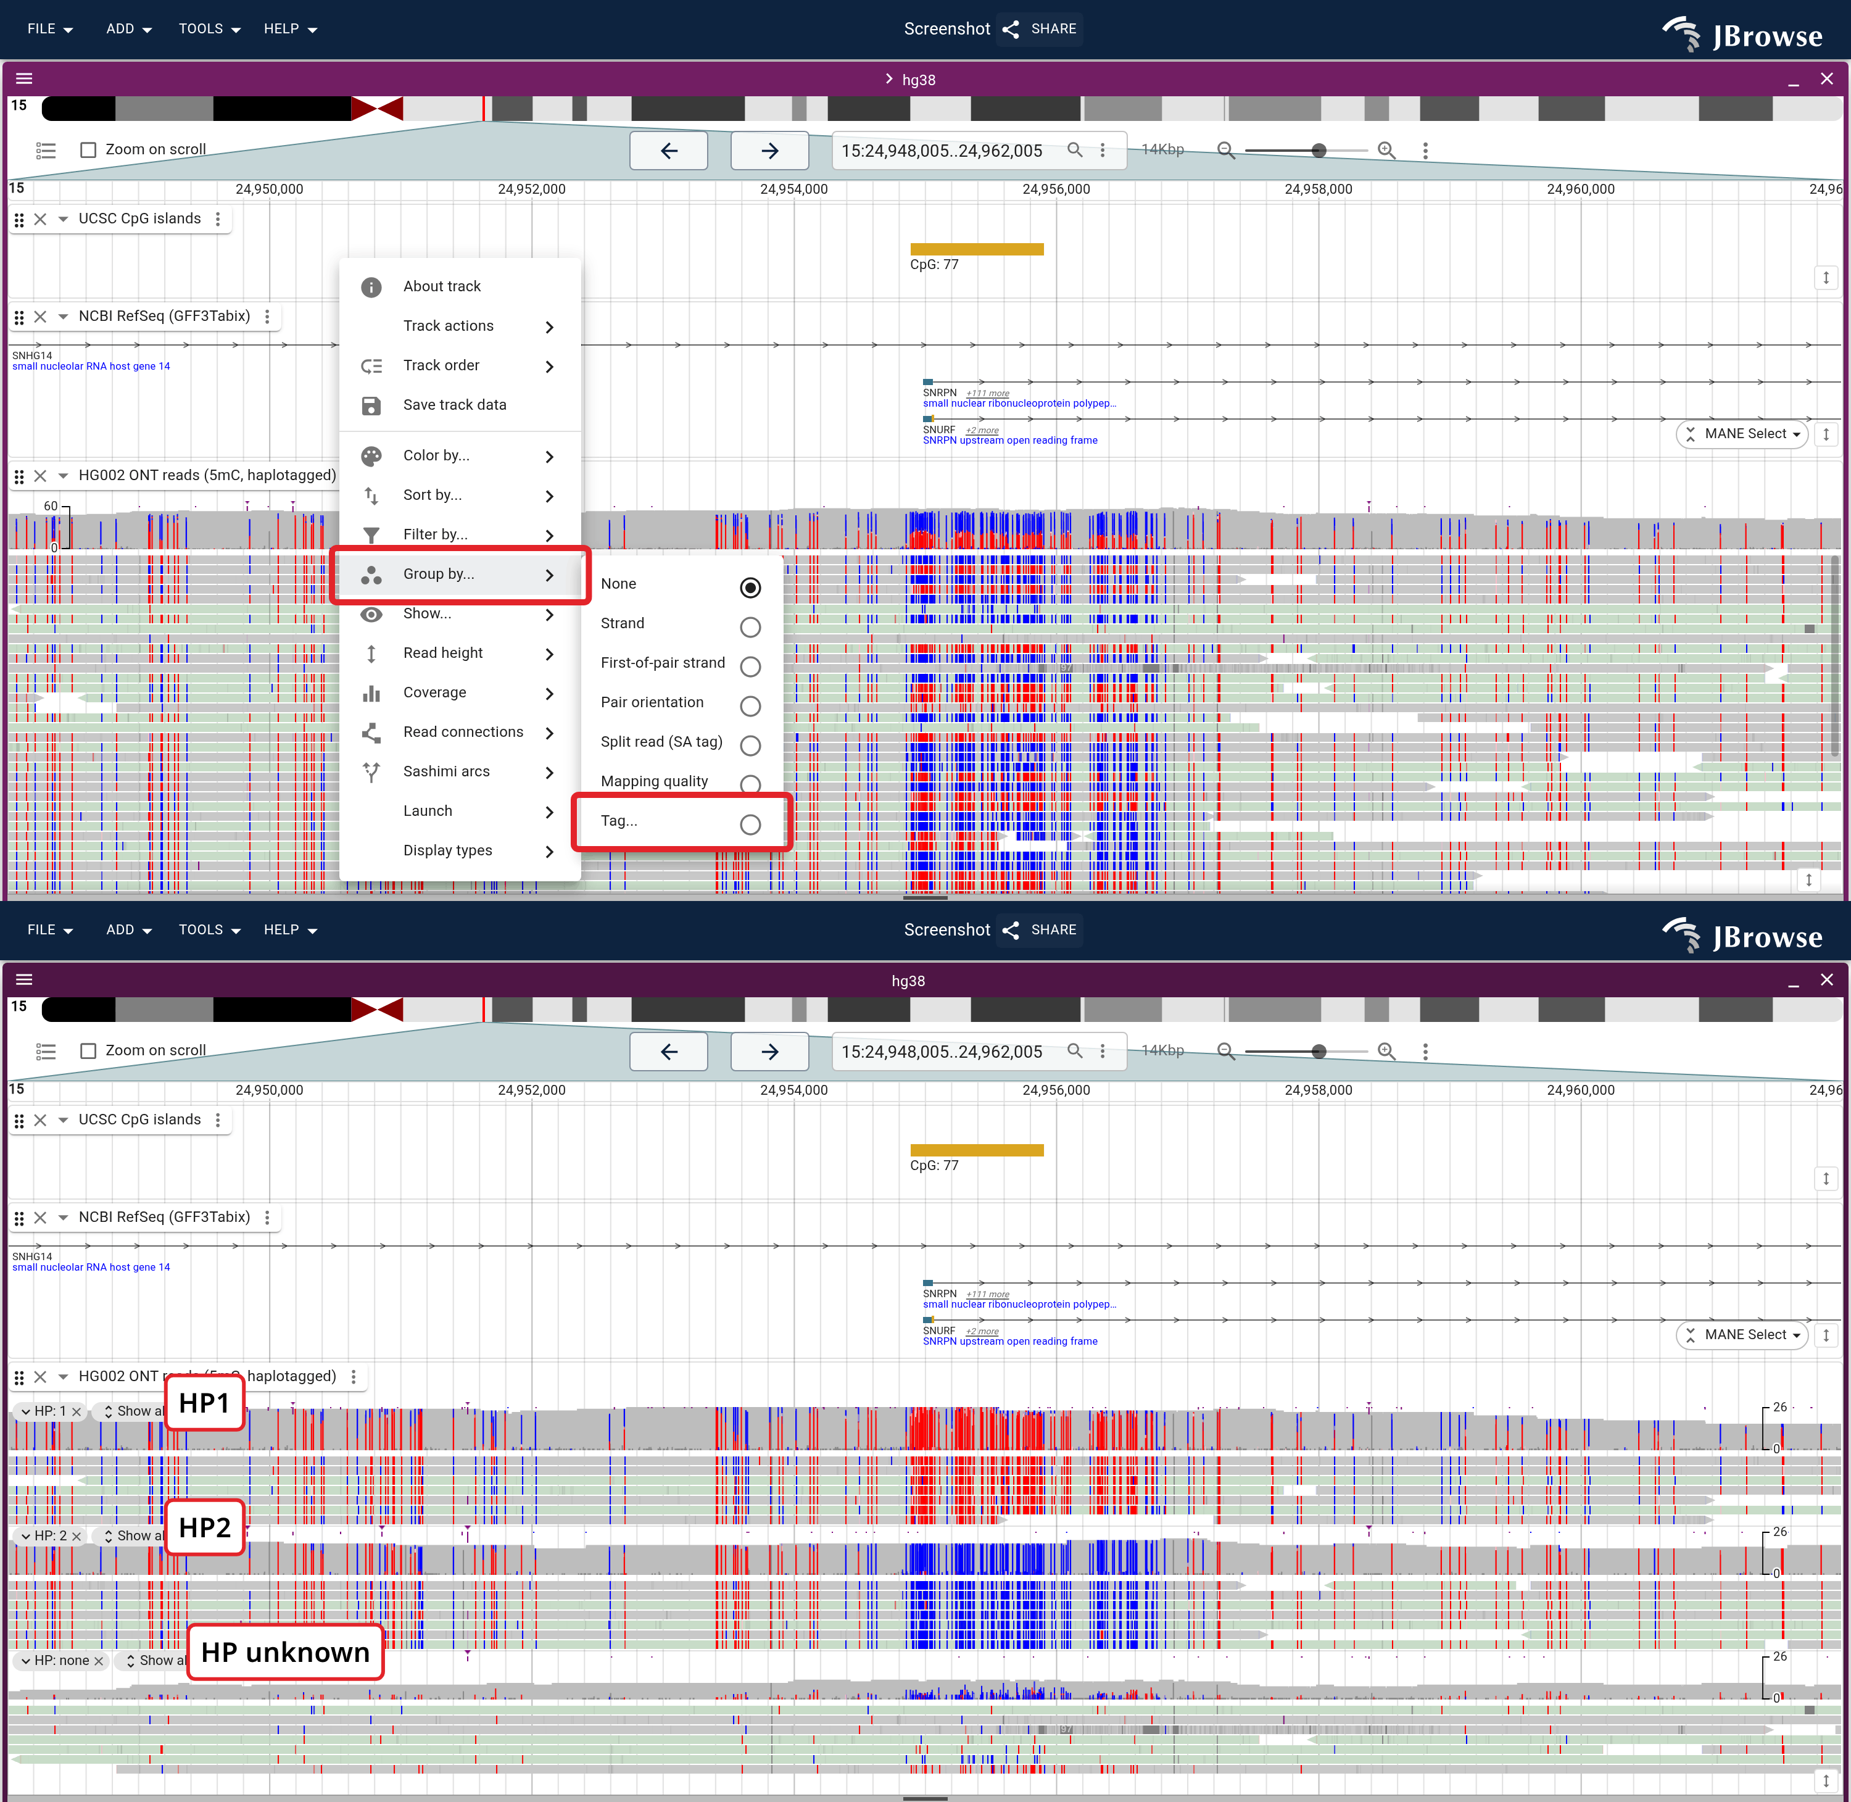Viewport: 1851px width, 1802px height.
Task: Select the Tag... radio option
Action: [x=750, y=824]
